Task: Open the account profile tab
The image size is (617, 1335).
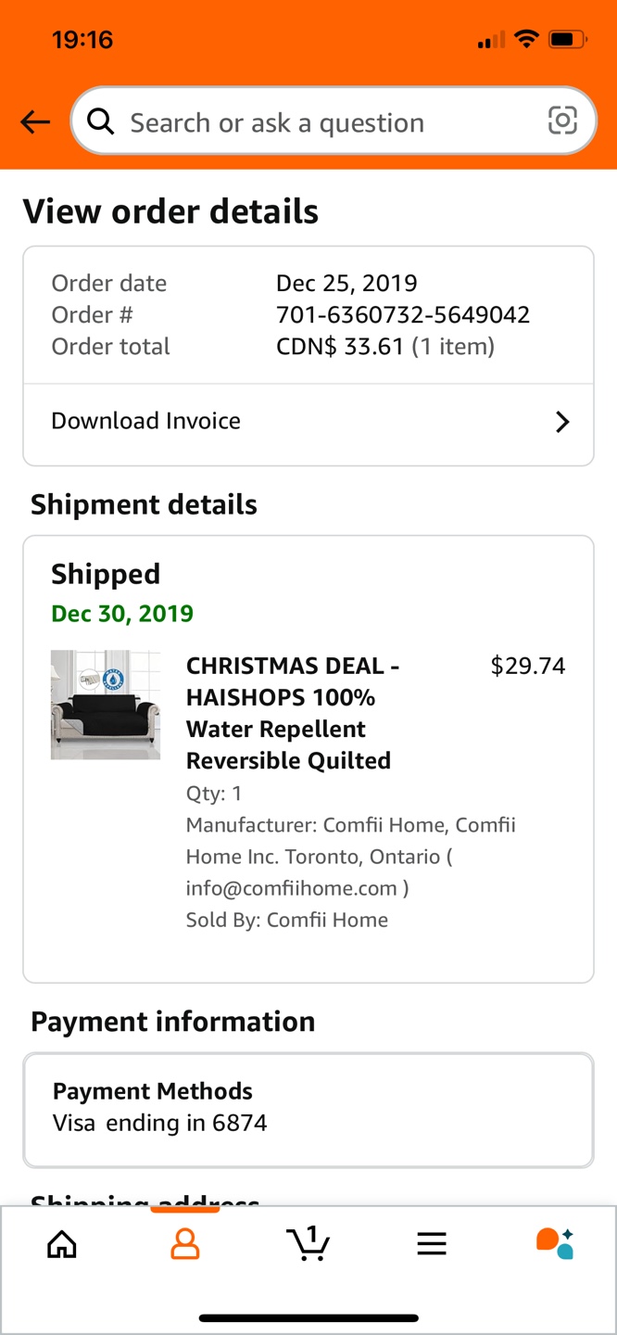Action: click(x=185, y=1243)
